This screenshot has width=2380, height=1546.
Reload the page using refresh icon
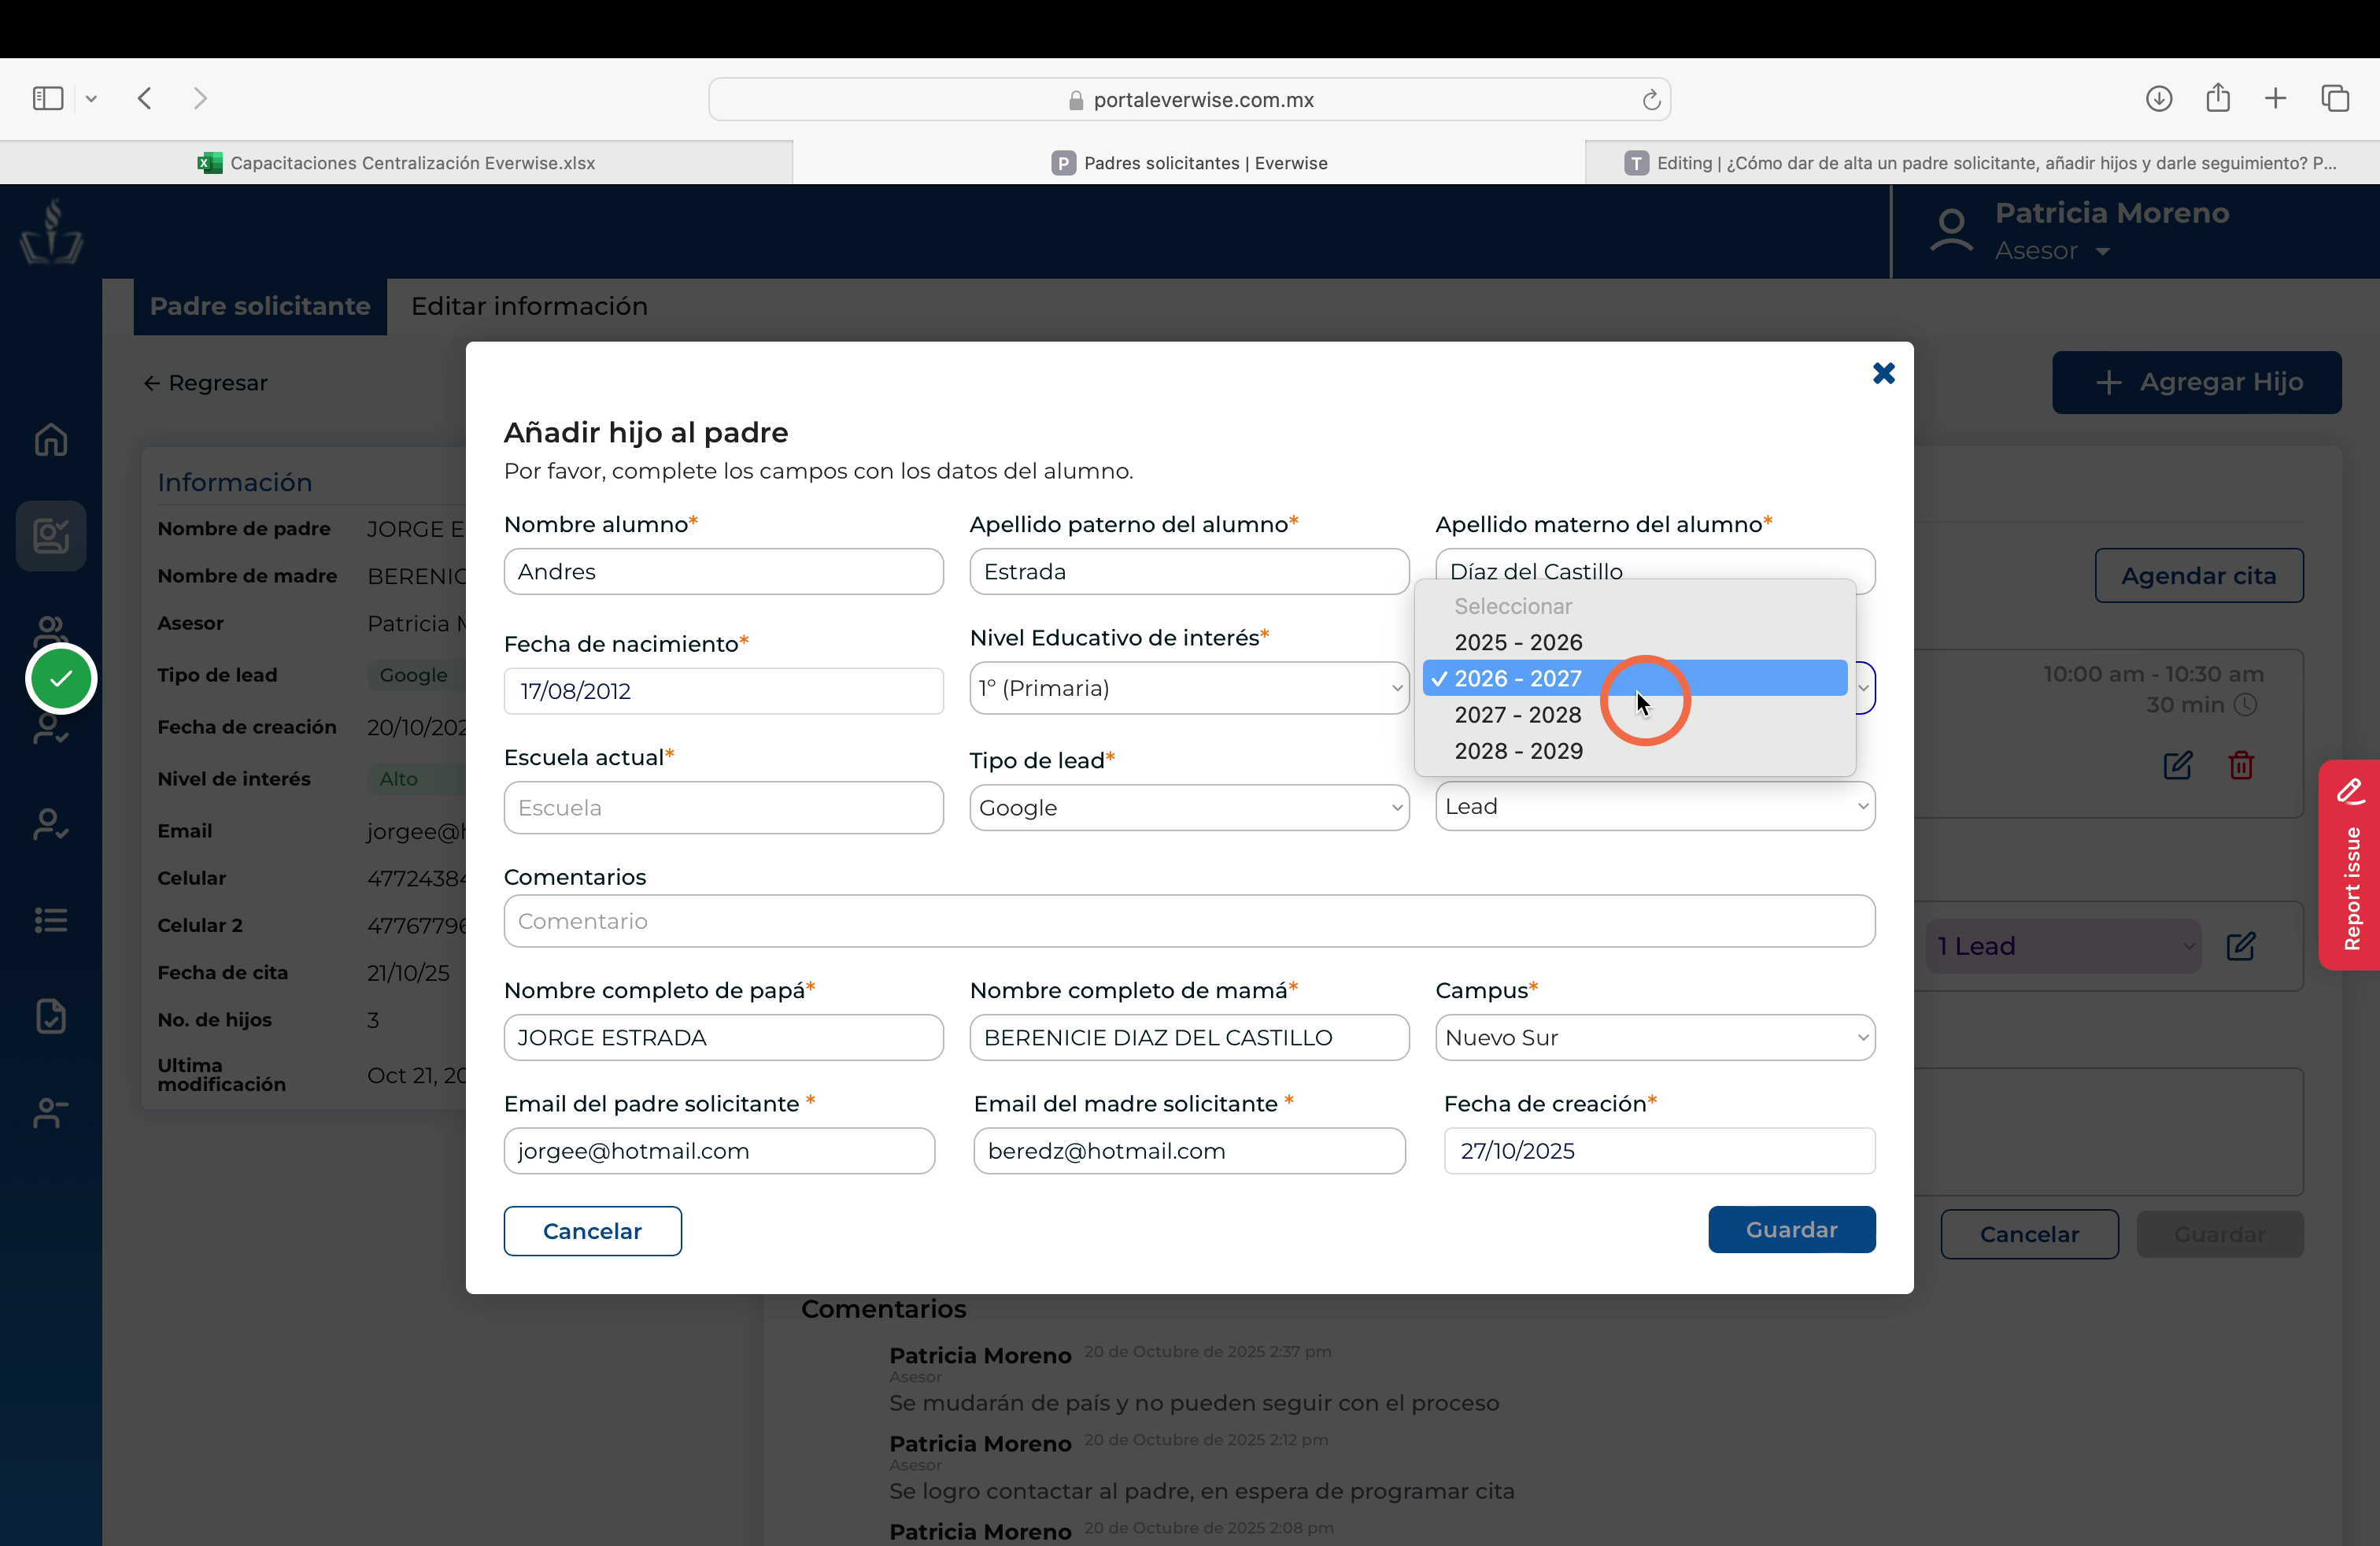(x=1651, y=99)
